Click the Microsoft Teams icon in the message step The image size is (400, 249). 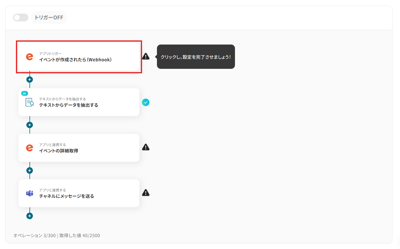coord(29,193)
